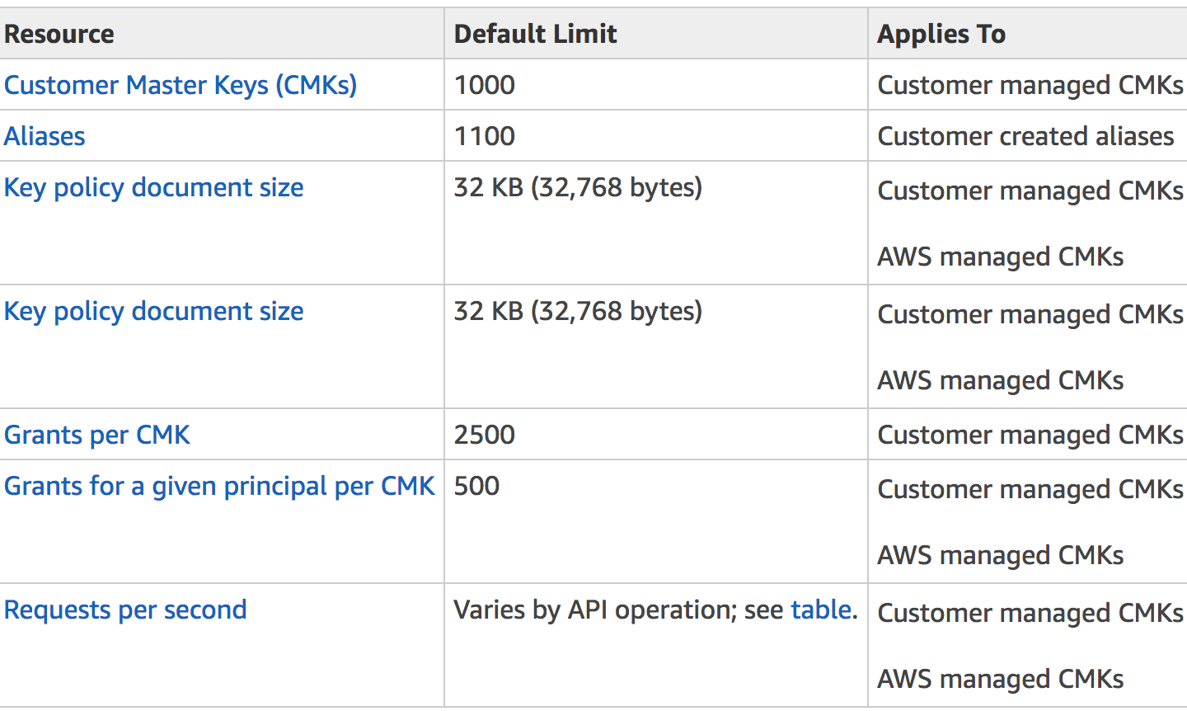The height and width of the screenshot is (711, 1187).
Task: Click the 500 default limit value
Action: click(x=477, y=486)
